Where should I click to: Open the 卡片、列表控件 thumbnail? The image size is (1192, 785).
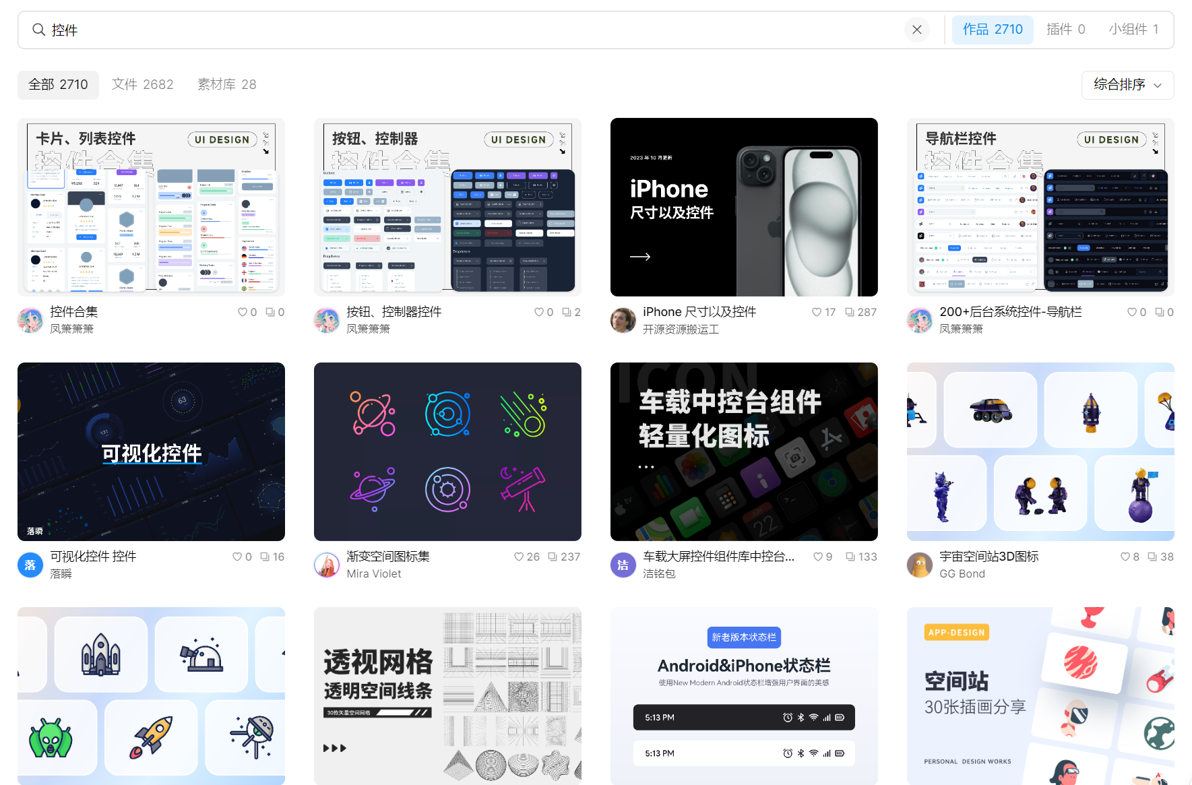151,207
